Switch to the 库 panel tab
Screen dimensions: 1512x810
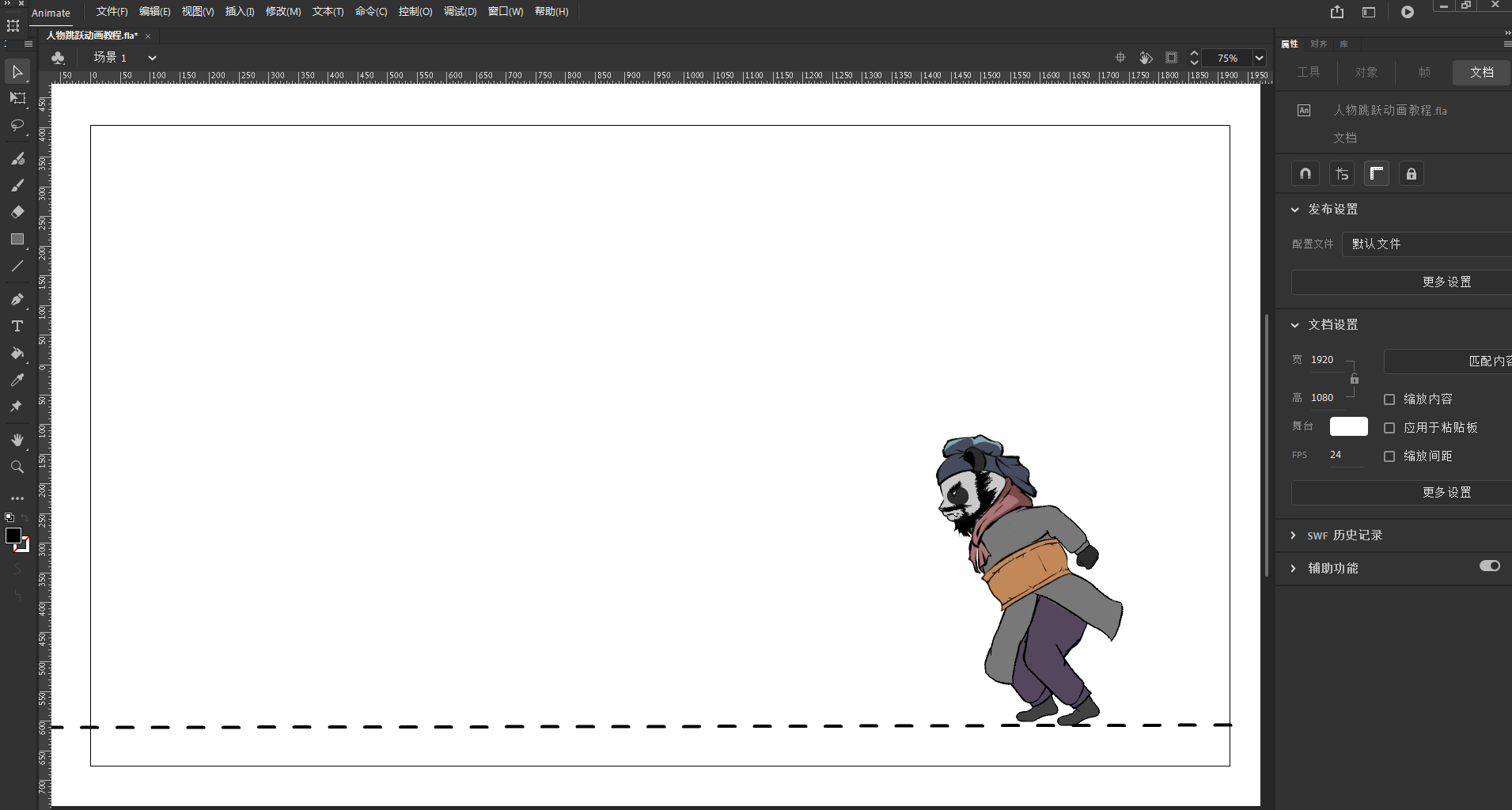pos(1343,44)
